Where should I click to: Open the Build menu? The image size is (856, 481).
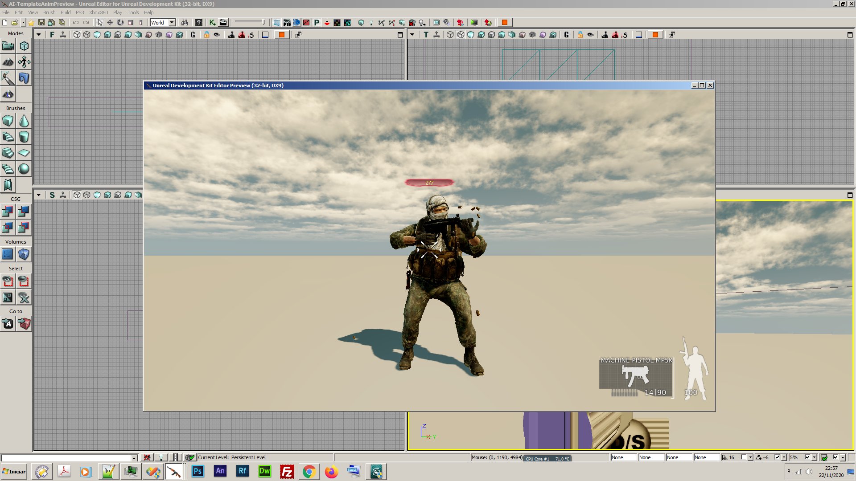[x=66, y=12]
